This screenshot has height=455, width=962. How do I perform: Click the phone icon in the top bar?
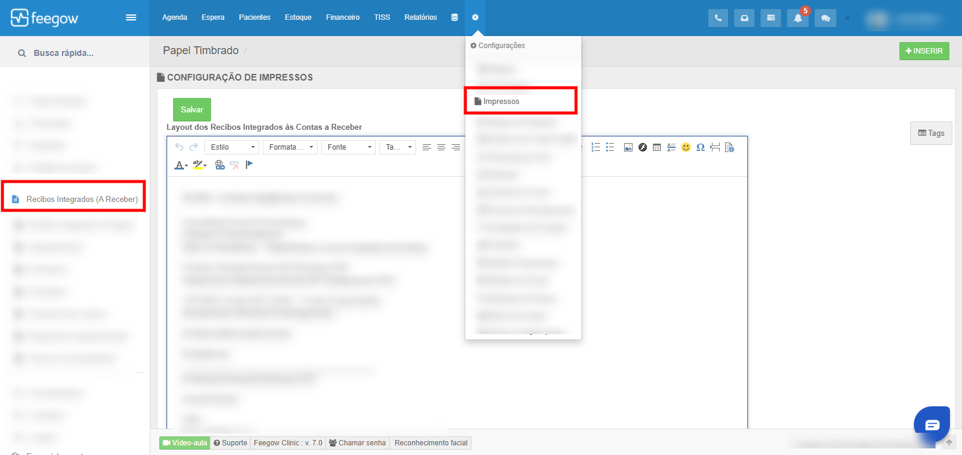pos(718,18)
